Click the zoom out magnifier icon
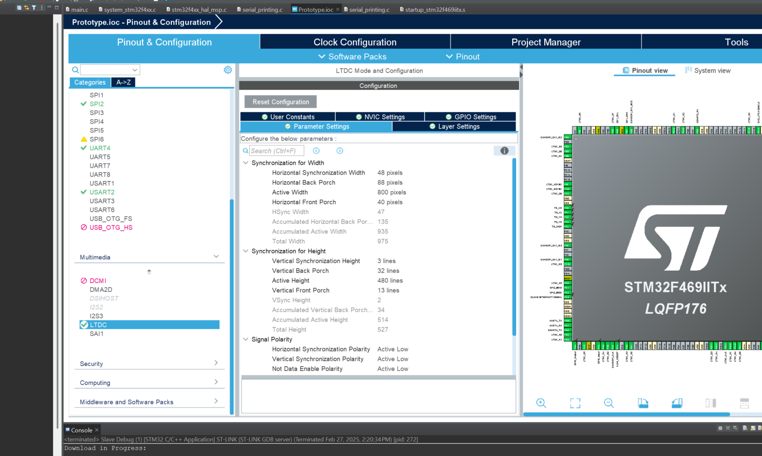The width and height of the screenshot is (762, 456). click(609, 403)
